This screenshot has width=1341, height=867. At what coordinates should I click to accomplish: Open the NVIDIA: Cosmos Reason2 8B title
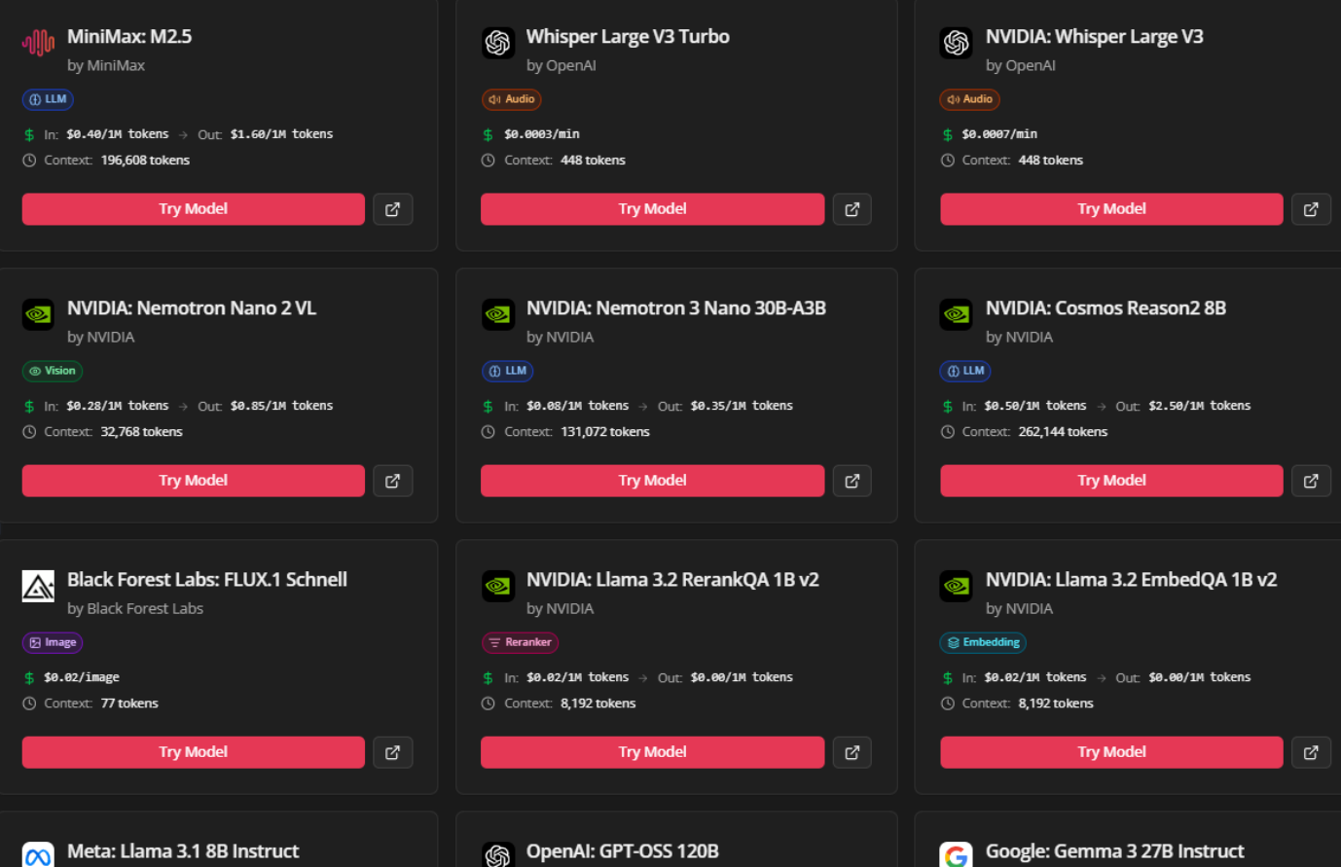coord(1105,308)
